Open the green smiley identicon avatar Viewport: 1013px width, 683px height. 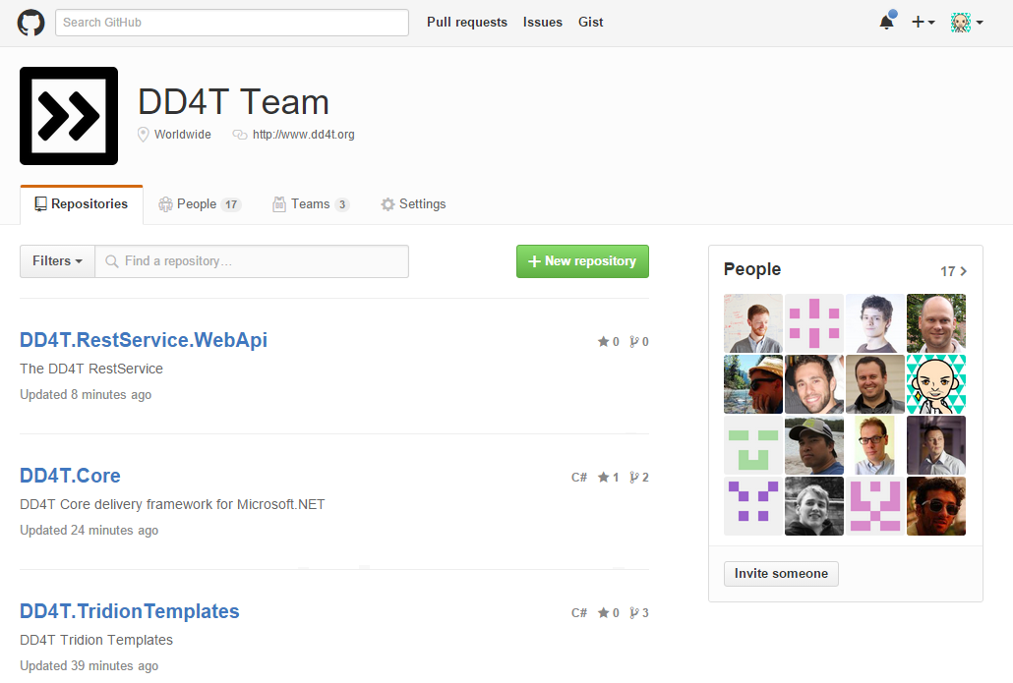(753, 445)
